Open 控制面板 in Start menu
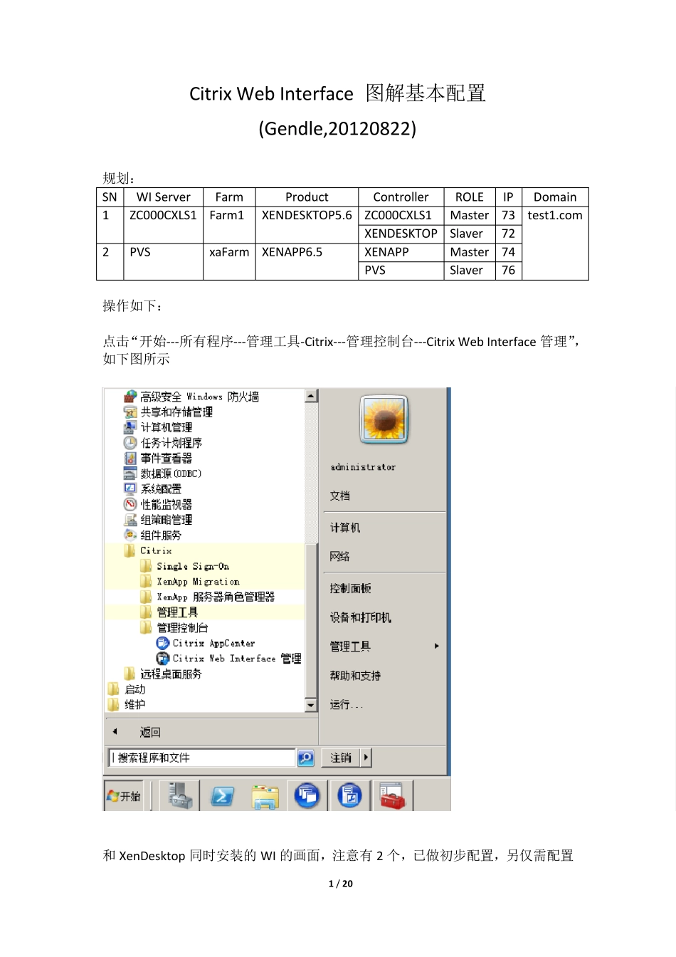Screen dimensions: 676x957 point(351,588)
